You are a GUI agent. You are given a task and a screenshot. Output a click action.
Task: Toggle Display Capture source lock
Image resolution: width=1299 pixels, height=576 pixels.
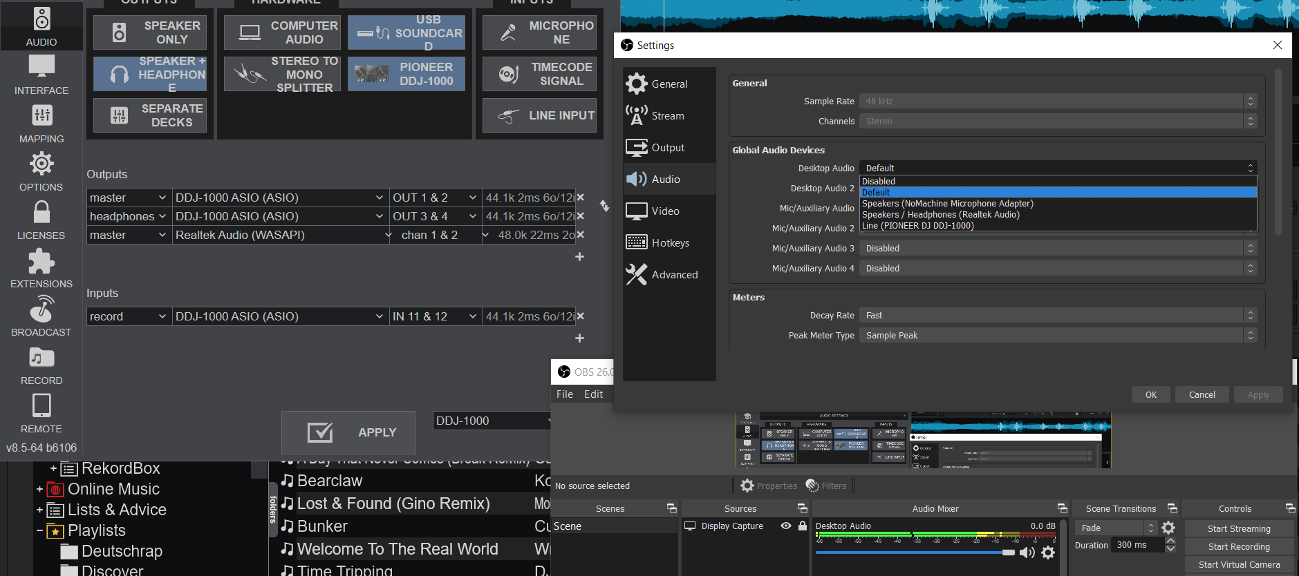coord(803,526)
